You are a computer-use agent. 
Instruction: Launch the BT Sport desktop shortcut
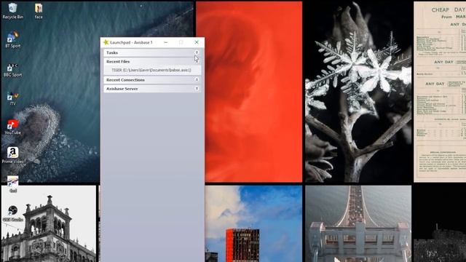point(12,39)
